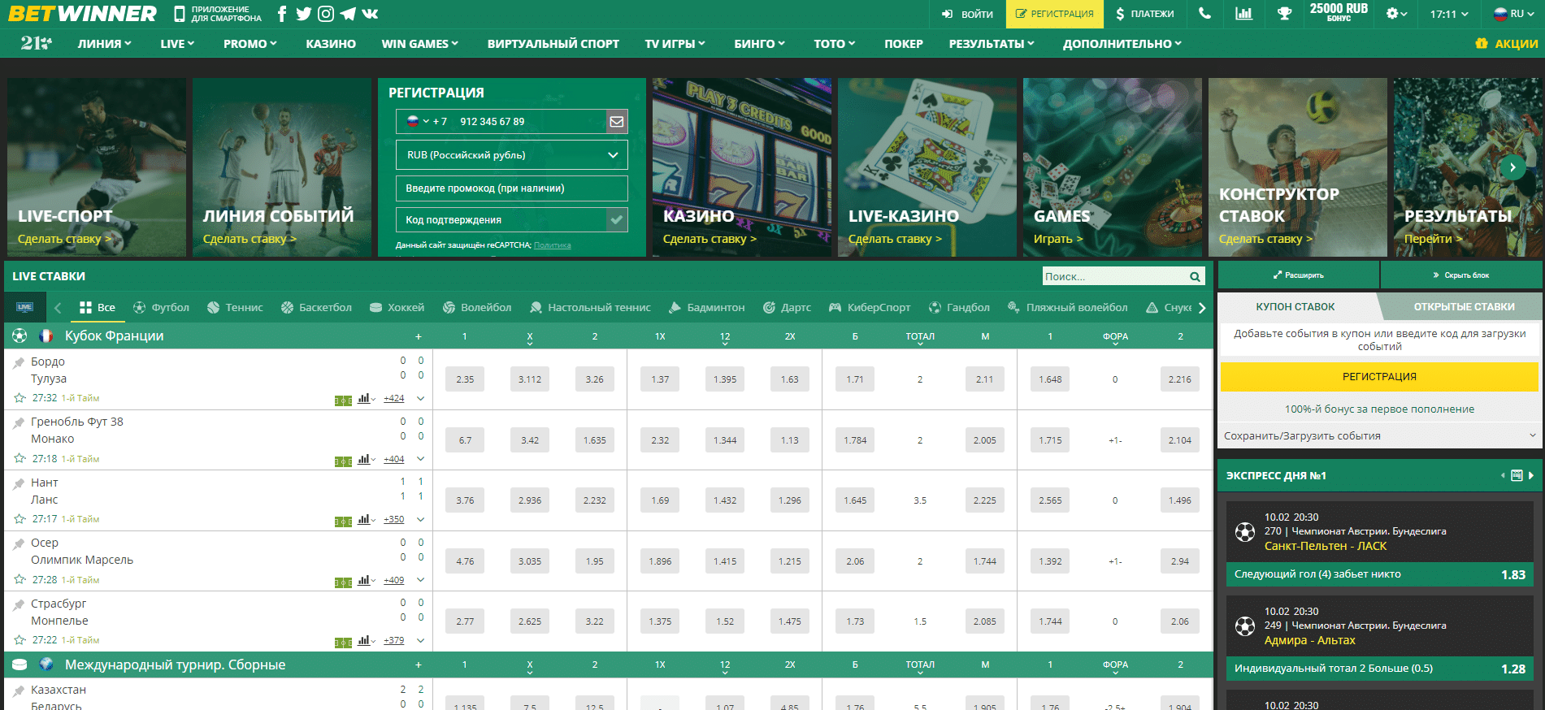Image resolution: width=1545 pixels, height=710 pixels.
Task: Click the yellow Регистрация button in coupon
Action: tap(1379, 377)
